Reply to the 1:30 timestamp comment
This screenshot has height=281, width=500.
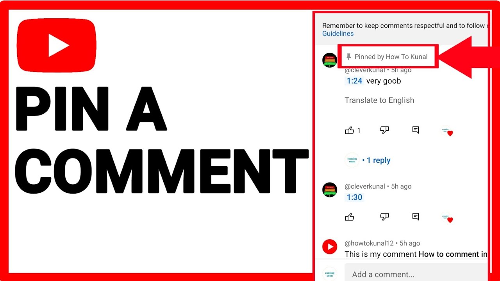coord(416,217)
